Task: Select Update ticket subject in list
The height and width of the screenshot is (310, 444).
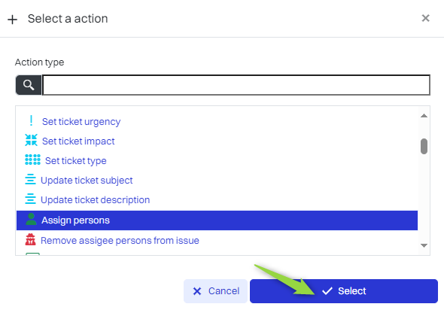Action: coord(87,181)
